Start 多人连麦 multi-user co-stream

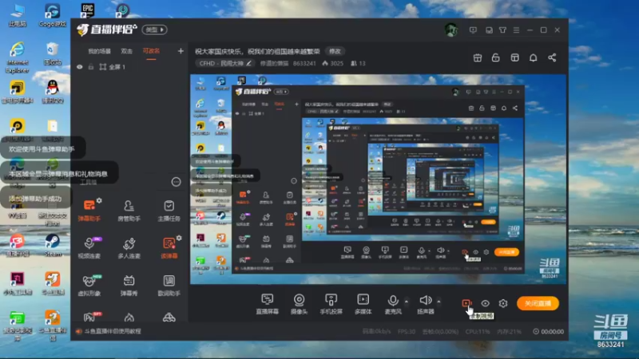(129, 247)
